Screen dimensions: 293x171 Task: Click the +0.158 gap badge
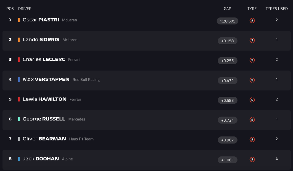[227, 41]
